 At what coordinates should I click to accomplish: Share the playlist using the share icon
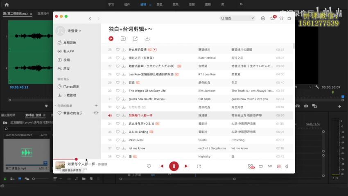135,39
